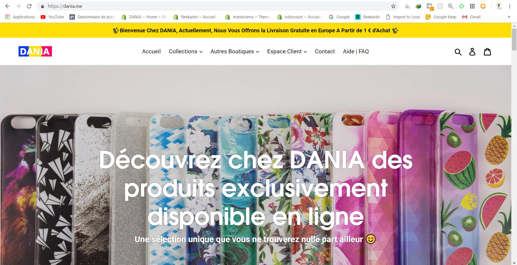Image resolution: width=517 pixels, height=265 pixels.
Task: Open the Gmail bookmark
Action: [471, 17]
